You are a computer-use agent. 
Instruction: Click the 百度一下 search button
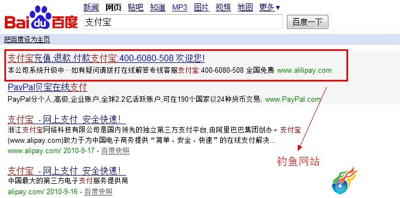308,22
